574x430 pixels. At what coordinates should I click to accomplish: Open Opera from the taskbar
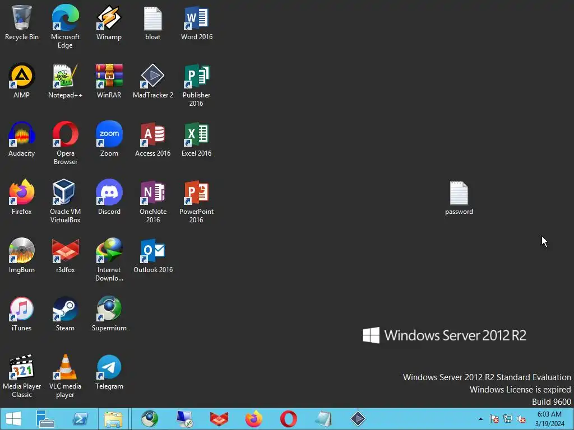[289, 419]
